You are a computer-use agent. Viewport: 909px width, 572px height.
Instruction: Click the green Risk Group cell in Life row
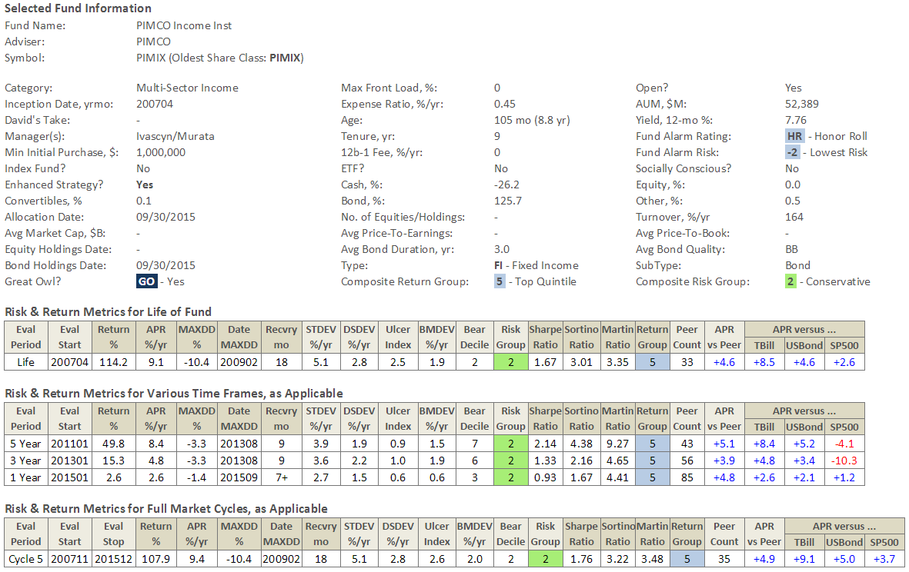pyautogui.click(x=510, y=361)
